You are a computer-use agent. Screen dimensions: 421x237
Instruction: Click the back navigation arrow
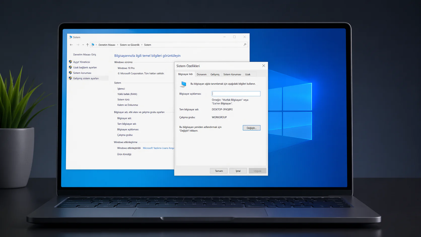71,44
